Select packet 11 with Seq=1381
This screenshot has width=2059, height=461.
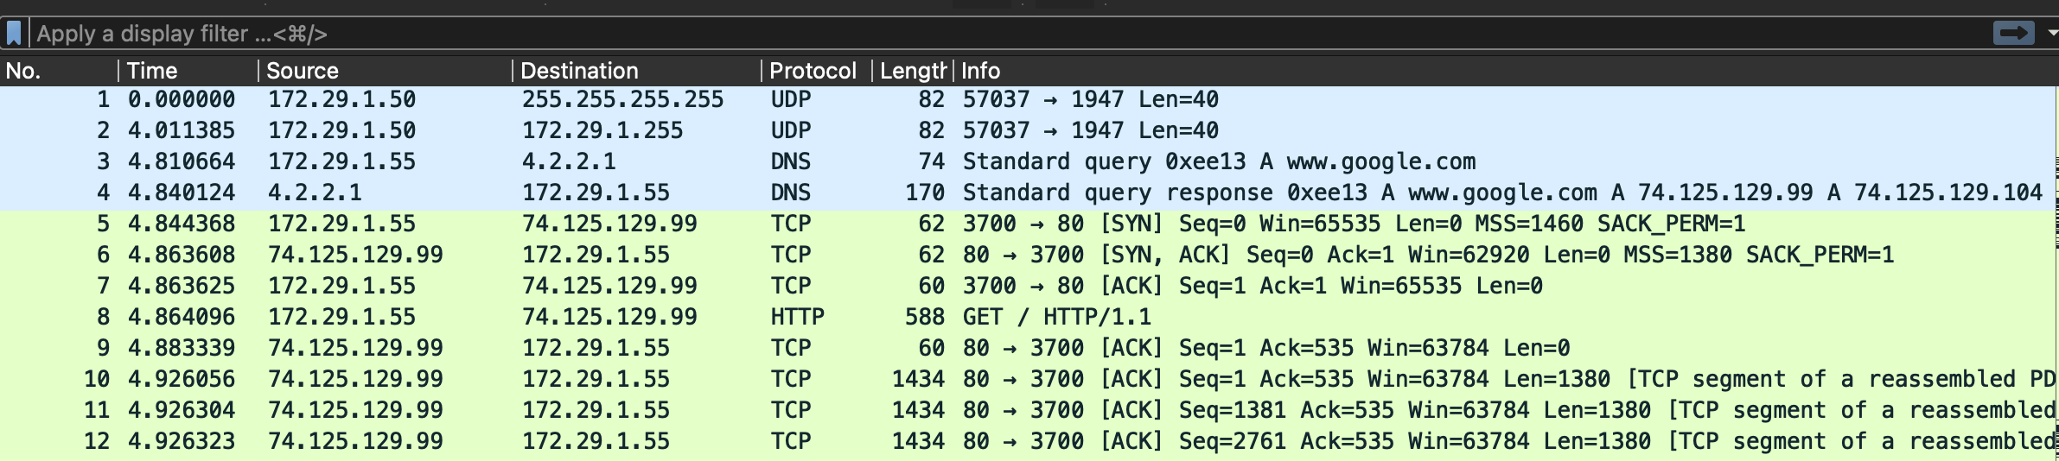[x=1029, y=410]
